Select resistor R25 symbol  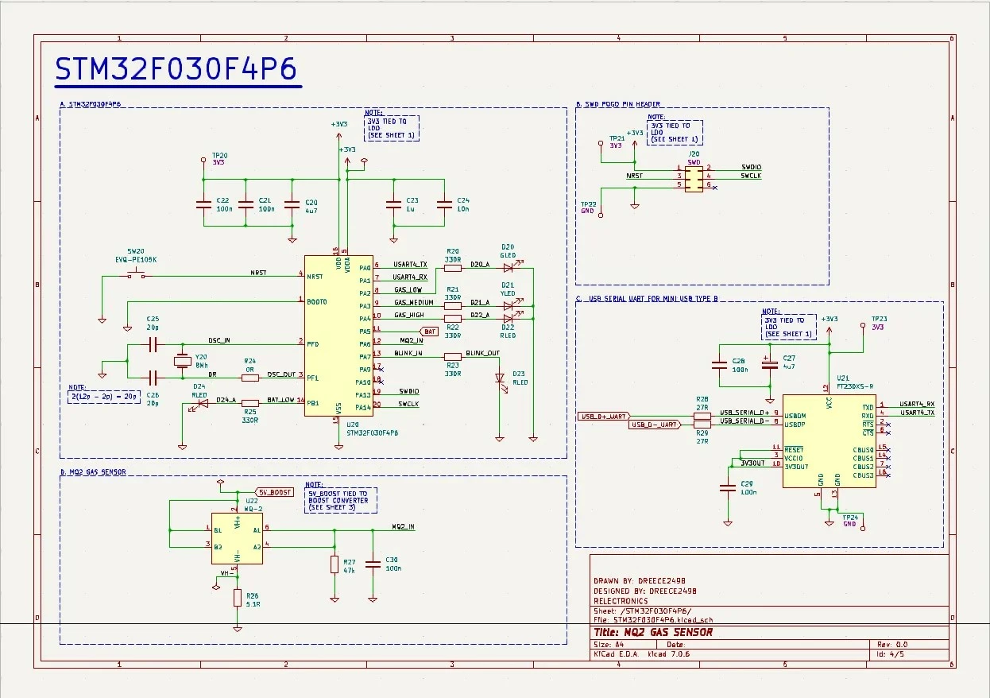250,403
